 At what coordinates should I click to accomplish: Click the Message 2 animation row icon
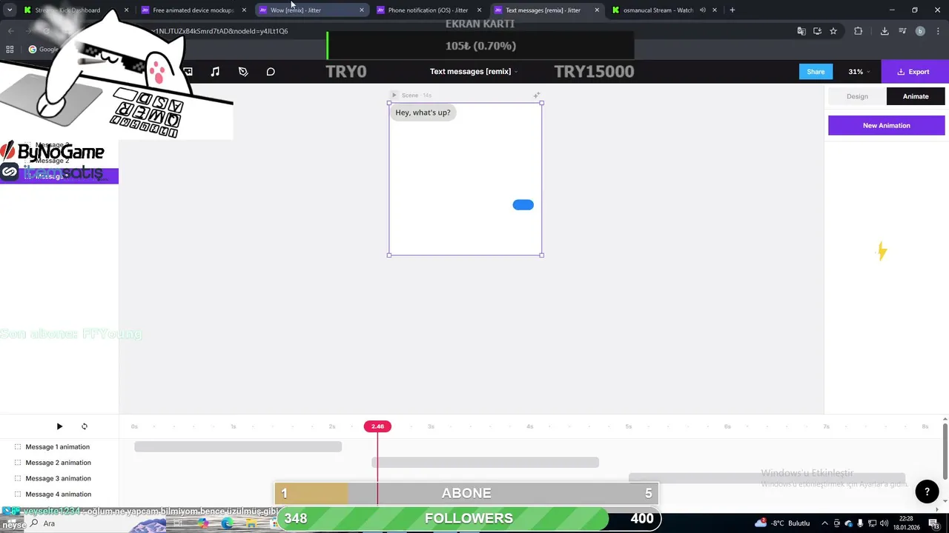pyautogui.click(x=18, y=463)
